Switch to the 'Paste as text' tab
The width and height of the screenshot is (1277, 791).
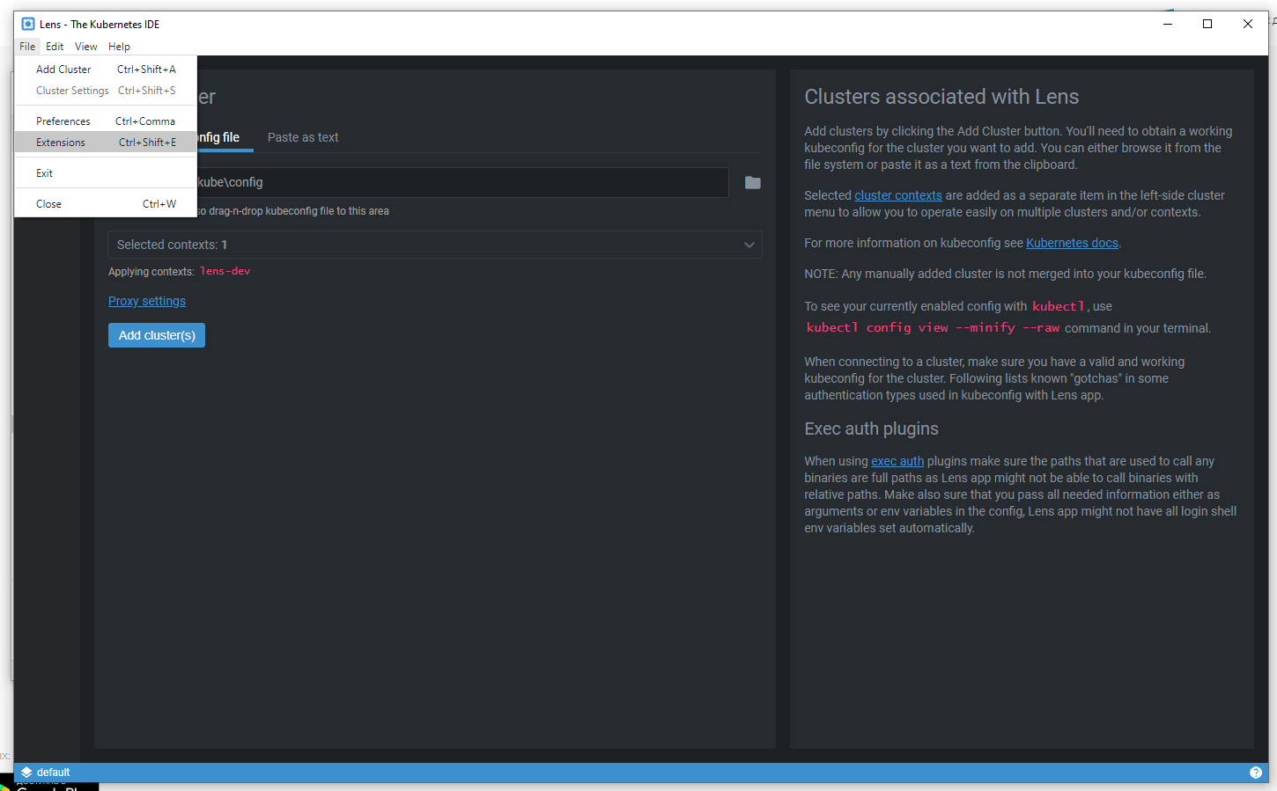pos(303,137)
